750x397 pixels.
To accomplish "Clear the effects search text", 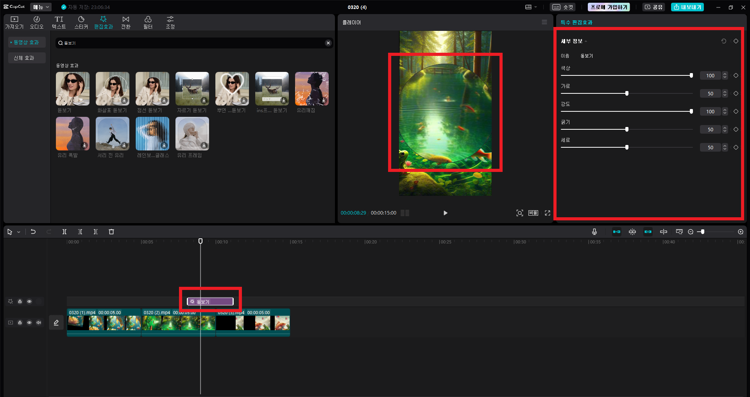I will tap(328, 43).
